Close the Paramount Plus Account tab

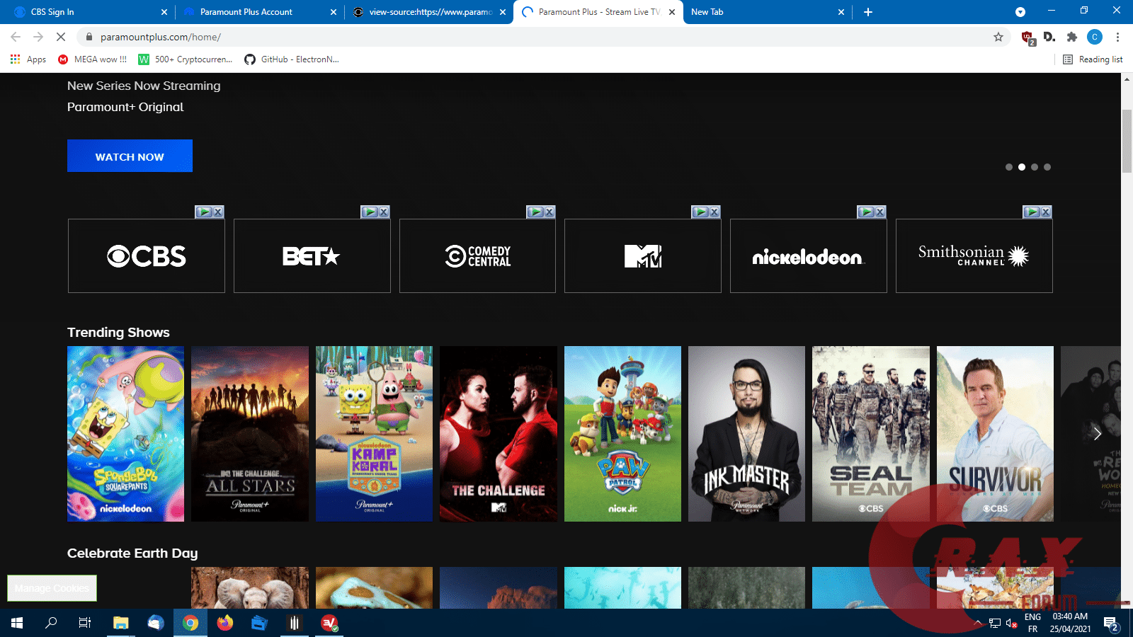coord(334,12)
